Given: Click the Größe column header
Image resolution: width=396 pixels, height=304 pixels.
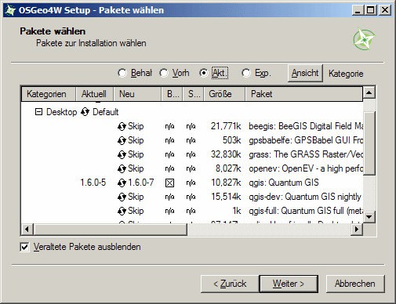Looking at the screenshot, I should (224, 94).
